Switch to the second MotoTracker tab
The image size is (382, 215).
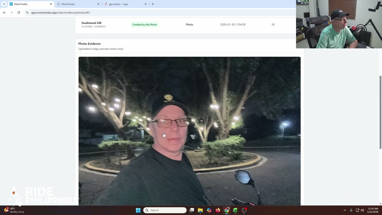point(78,4)
